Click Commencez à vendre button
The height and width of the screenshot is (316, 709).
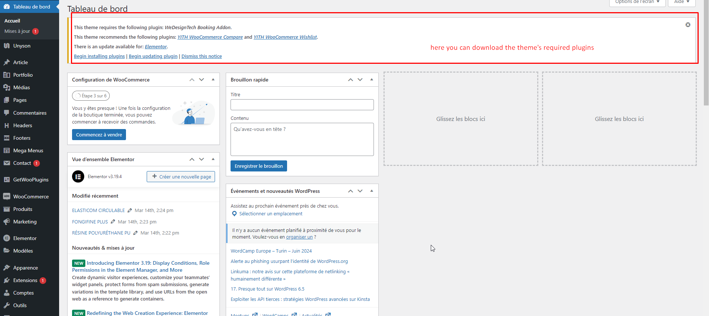99,135
